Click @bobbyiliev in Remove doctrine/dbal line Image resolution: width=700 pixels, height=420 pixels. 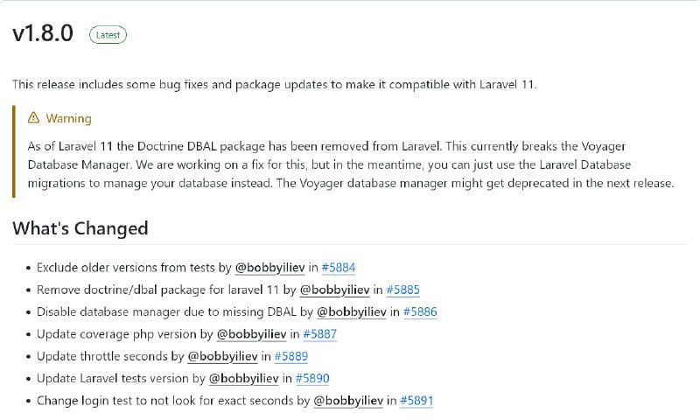(x=335, y=290)
